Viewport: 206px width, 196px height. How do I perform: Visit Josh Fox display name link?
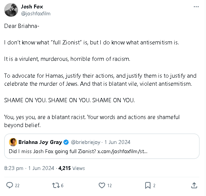(x=32, y=7)
